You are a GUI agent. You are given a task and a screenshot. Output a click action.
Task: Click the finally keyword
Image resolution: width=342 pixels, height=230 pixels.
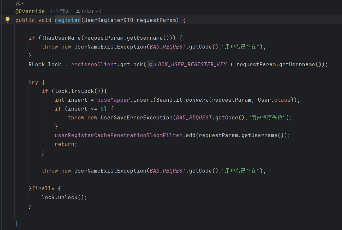coord(43,188)
